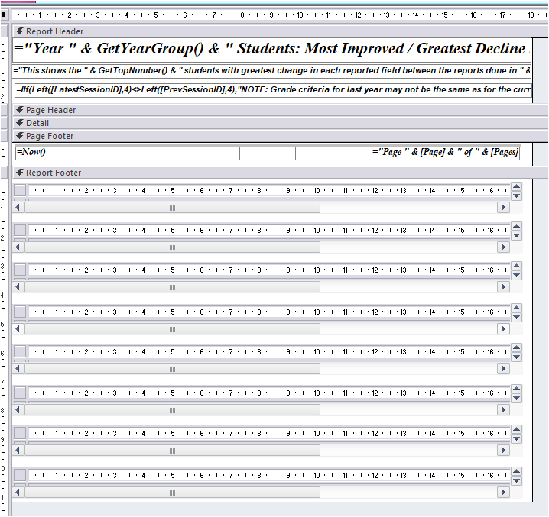Click the first subreport's scroll-up arrow

tap(516, 186)
